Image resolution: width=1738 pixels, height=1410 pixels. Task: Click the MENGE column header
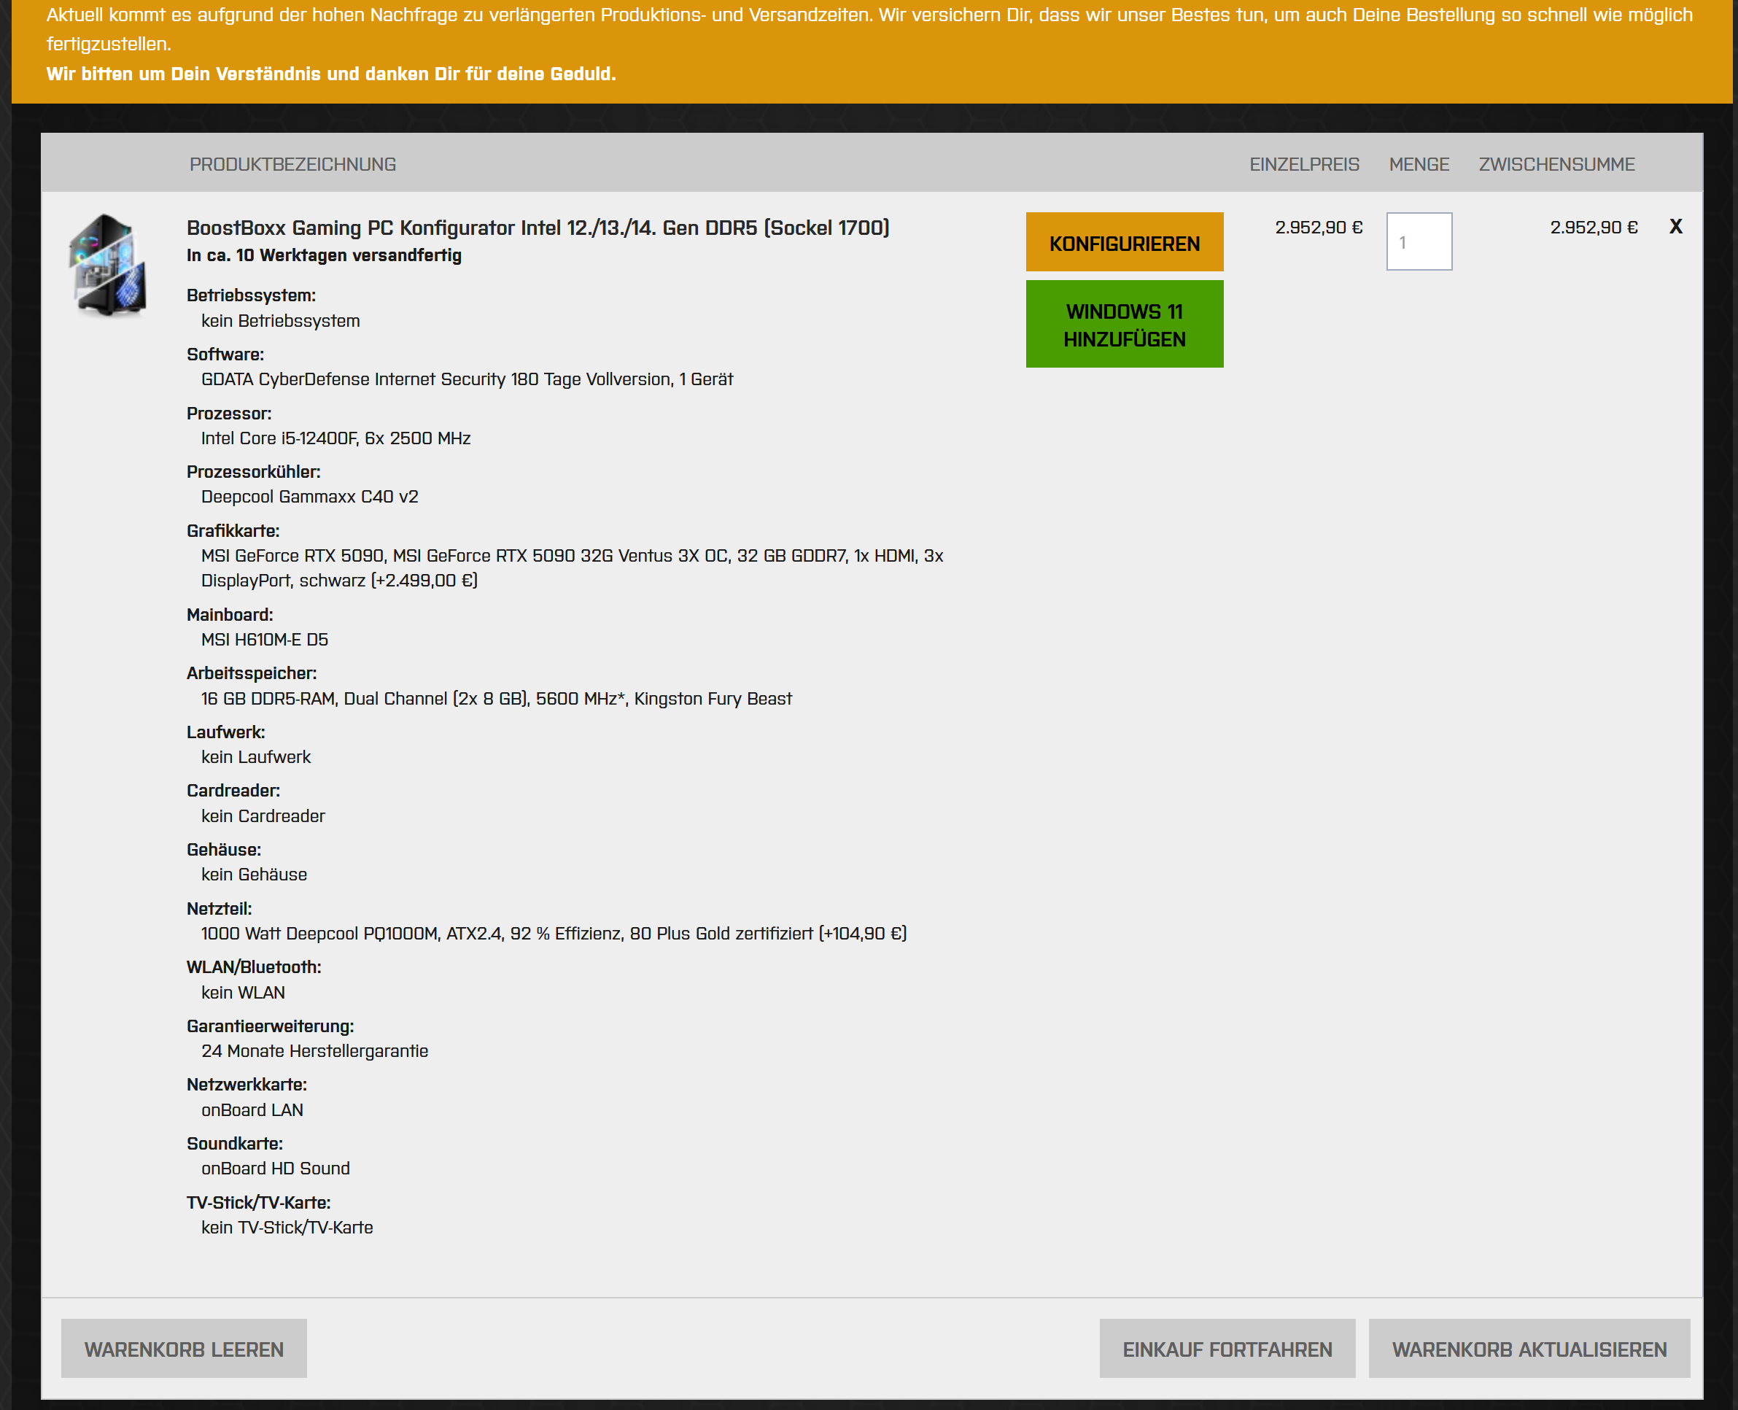1418,164
